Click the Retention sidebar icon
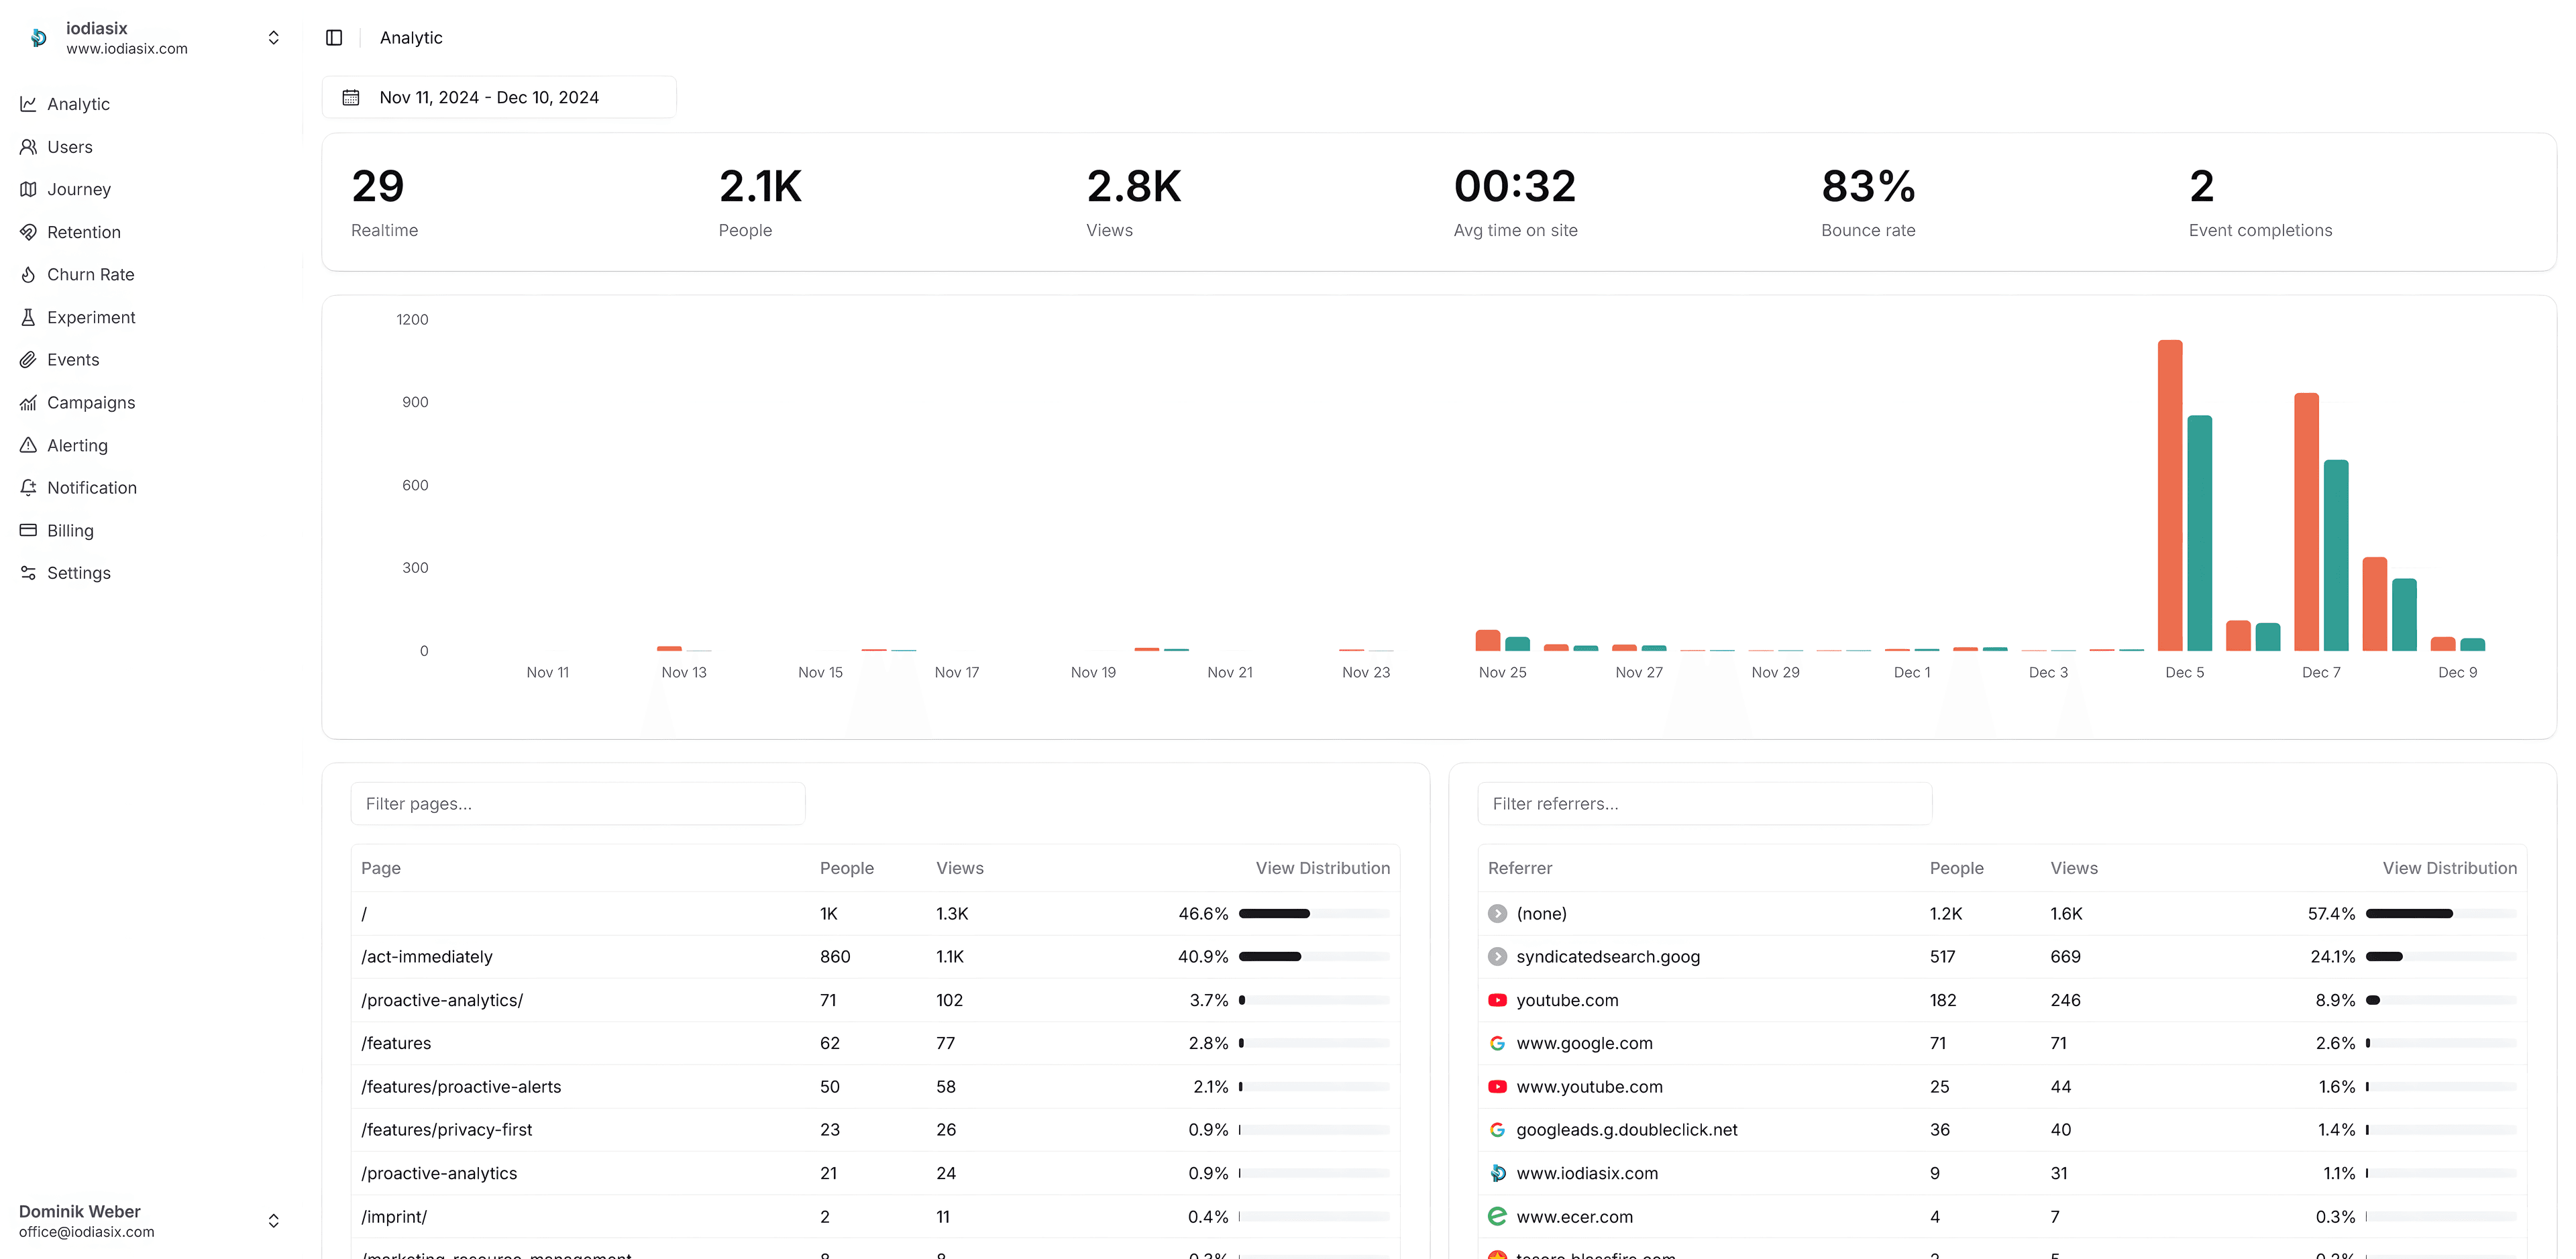The height and width of the screenshot is (1259, 2576). click(28, 230)
